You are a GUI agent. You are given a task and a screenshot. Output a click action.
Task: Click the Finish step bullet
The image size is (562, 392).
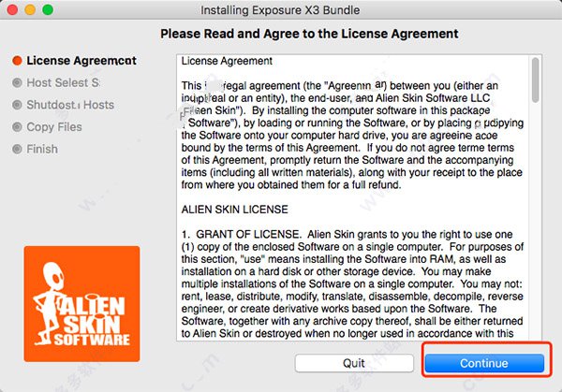coord(17,149)
